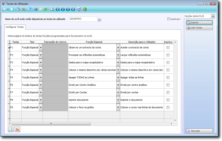Tick Inactivo checkbox for F9 row
Viewport: 222px width, 141px height.
point(168,107)
